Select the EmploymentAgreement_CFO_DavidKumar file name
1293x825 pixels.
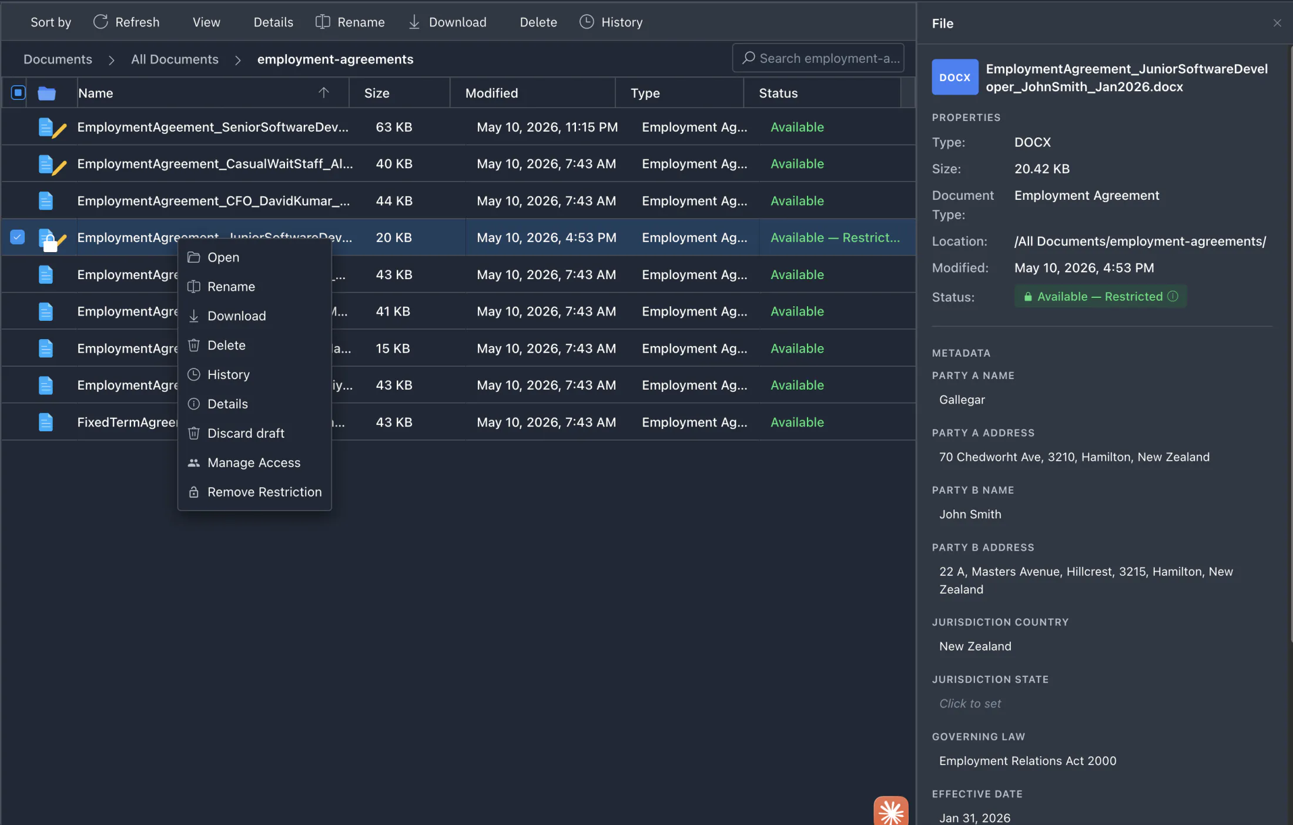[213, 201]
